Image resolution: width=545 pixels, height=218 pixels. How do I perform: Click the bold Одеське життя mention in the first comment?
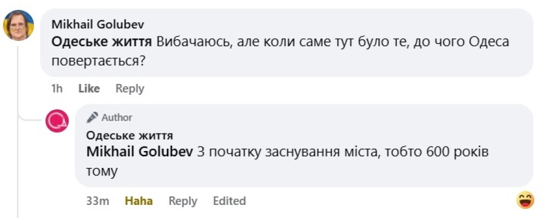point(101,42)
